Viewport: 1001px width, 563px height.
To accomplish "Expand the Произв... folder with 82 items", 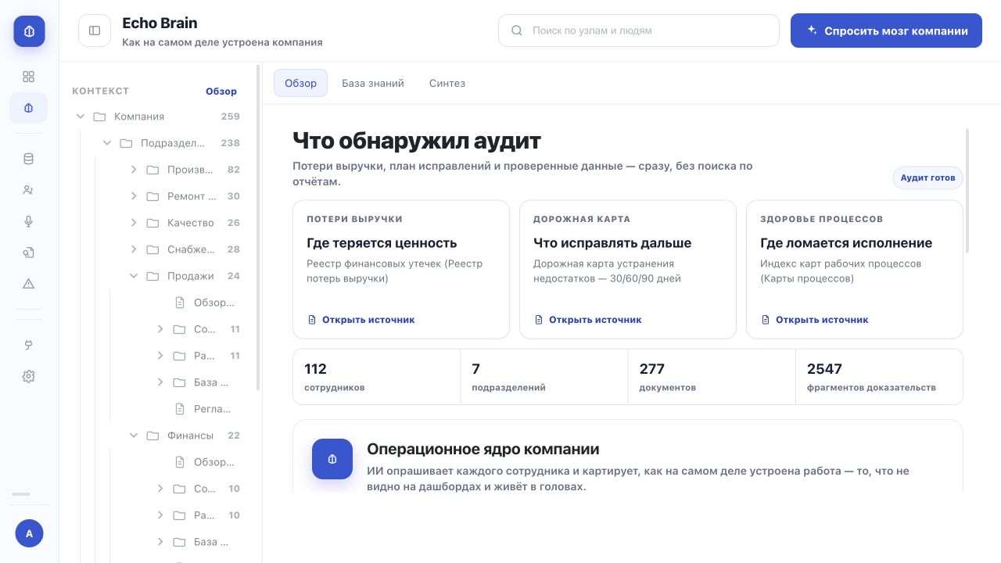I will [x=134, y=170].
